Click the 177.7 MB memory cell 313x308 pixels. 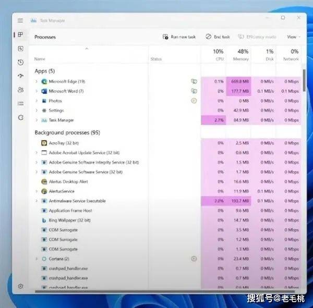pos(238,91)
